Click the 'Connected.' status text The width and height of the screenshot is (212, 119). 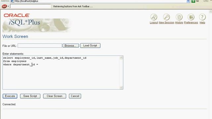click(9, 104)
